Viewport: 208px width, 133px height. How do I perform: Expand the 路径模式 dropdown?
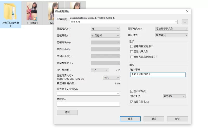[171, 35]
